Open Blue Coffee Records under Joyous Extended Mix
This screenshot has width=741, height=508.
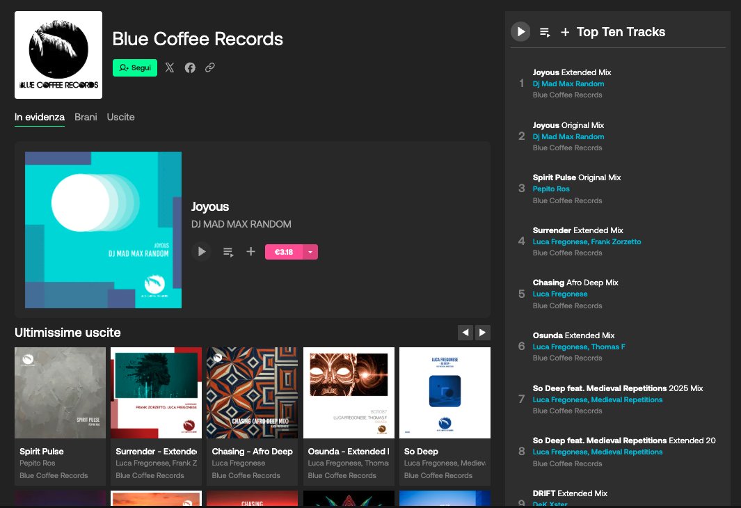567,95
